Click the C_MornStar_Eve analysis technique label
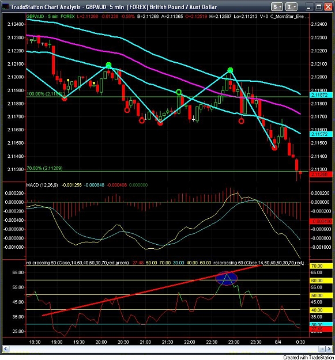The image size is (335, 360). [287, 17]
